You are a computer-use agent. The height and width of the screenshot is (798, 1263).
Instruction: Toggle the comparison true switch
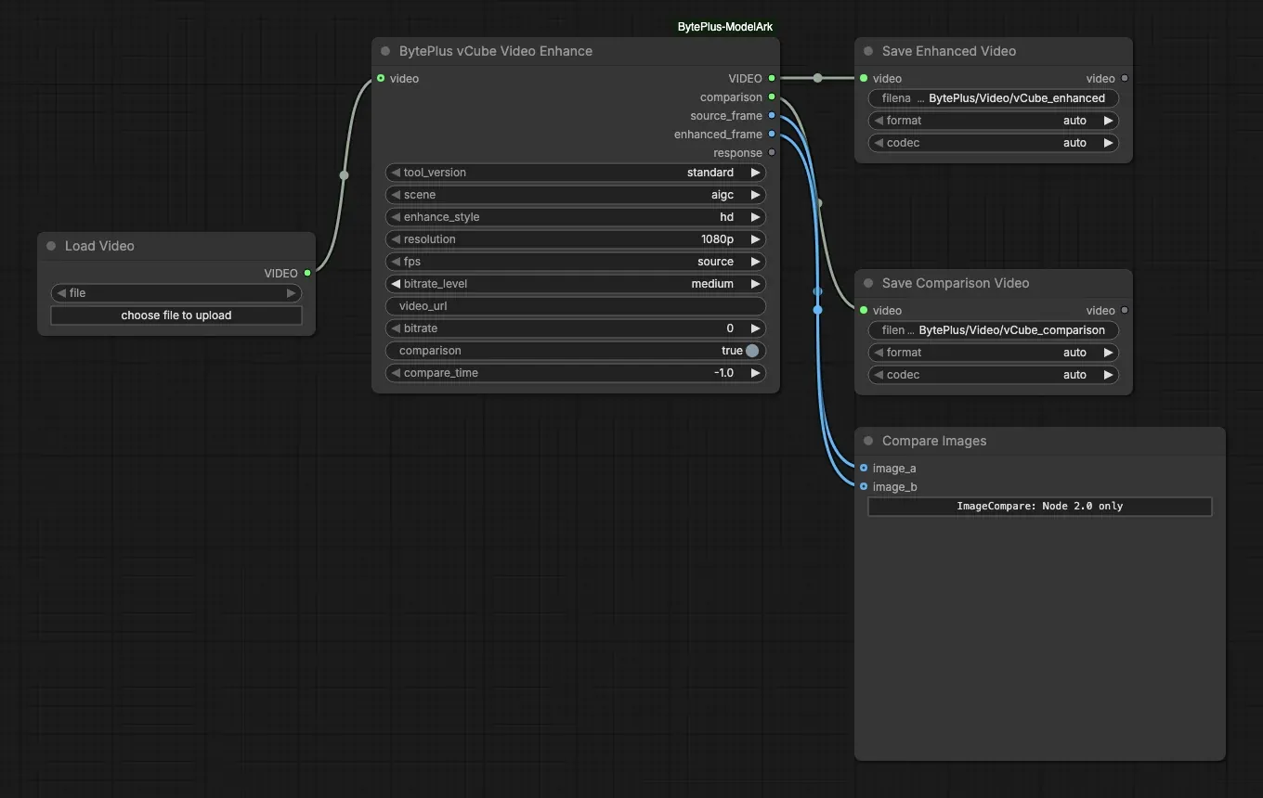tap(752, 351)
